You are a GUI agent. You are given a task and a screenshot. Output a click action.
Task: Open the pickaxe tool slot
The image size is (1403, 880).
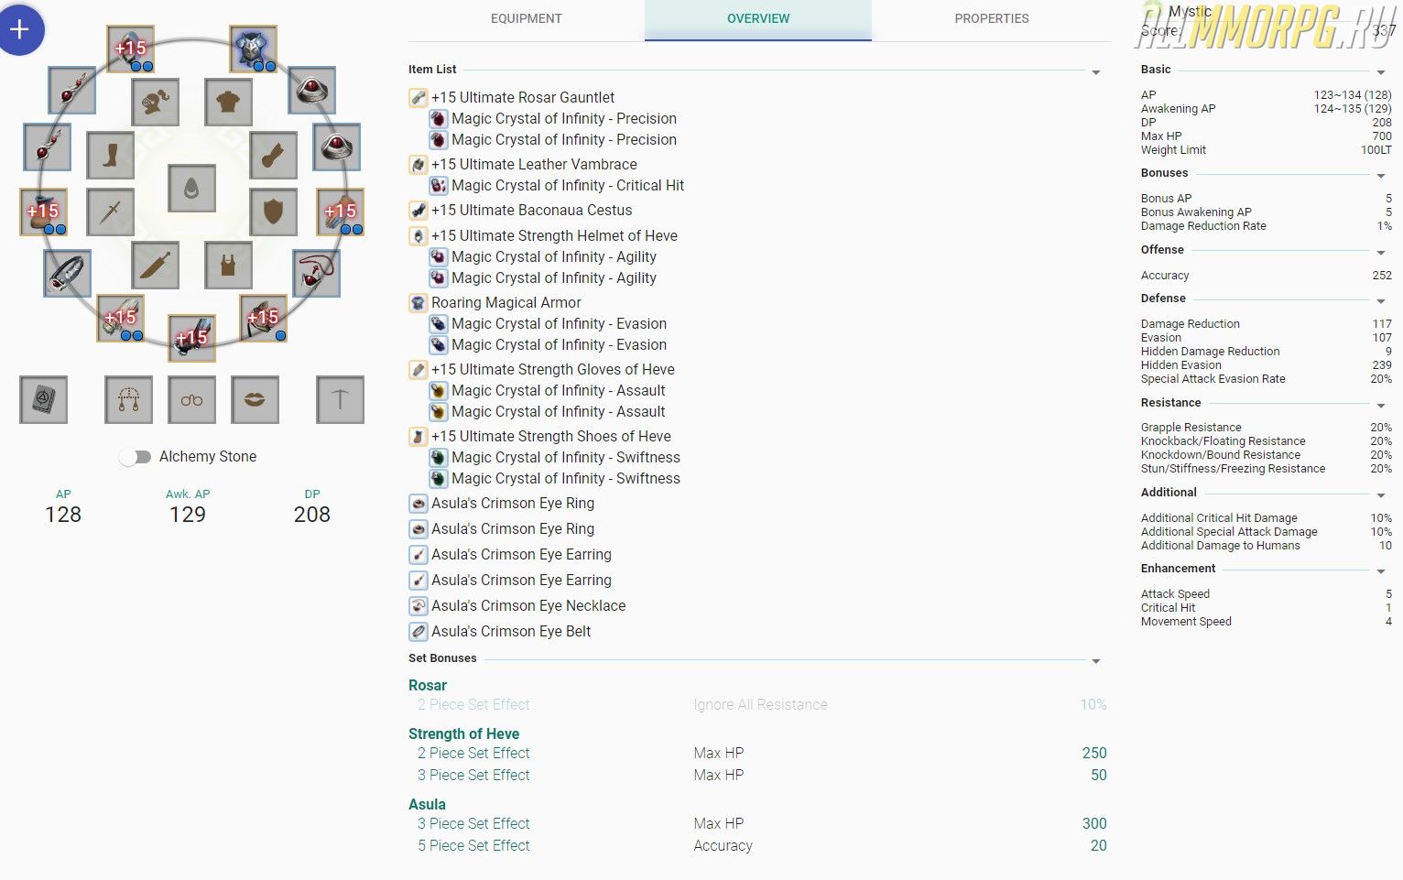(340, 400)
